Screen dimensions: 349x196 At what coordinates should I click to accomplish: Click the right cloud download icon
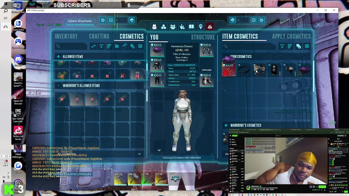click(x=233, y=20)
